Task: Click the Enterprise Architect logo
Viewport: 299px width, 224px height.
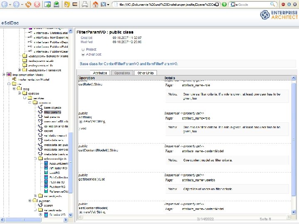Action: coord(279,15)
